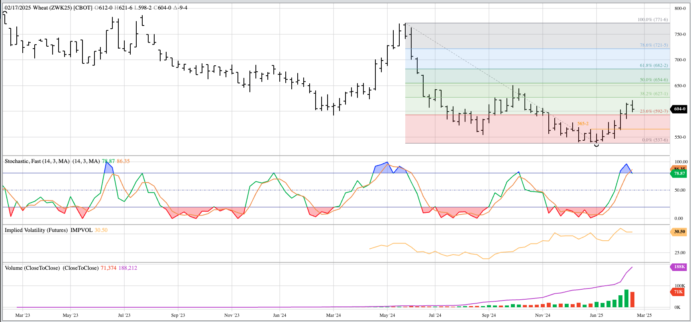Select the 100.0% (771-6) Fibonacci level label
The image size is (691, 322).
[652, 20]
